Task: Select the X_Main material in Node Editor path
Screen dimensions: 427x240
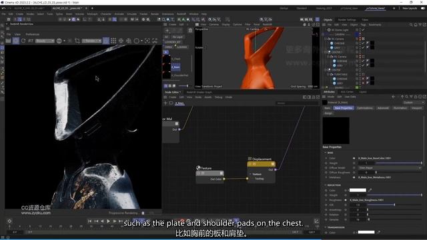Action: point(179,103)
